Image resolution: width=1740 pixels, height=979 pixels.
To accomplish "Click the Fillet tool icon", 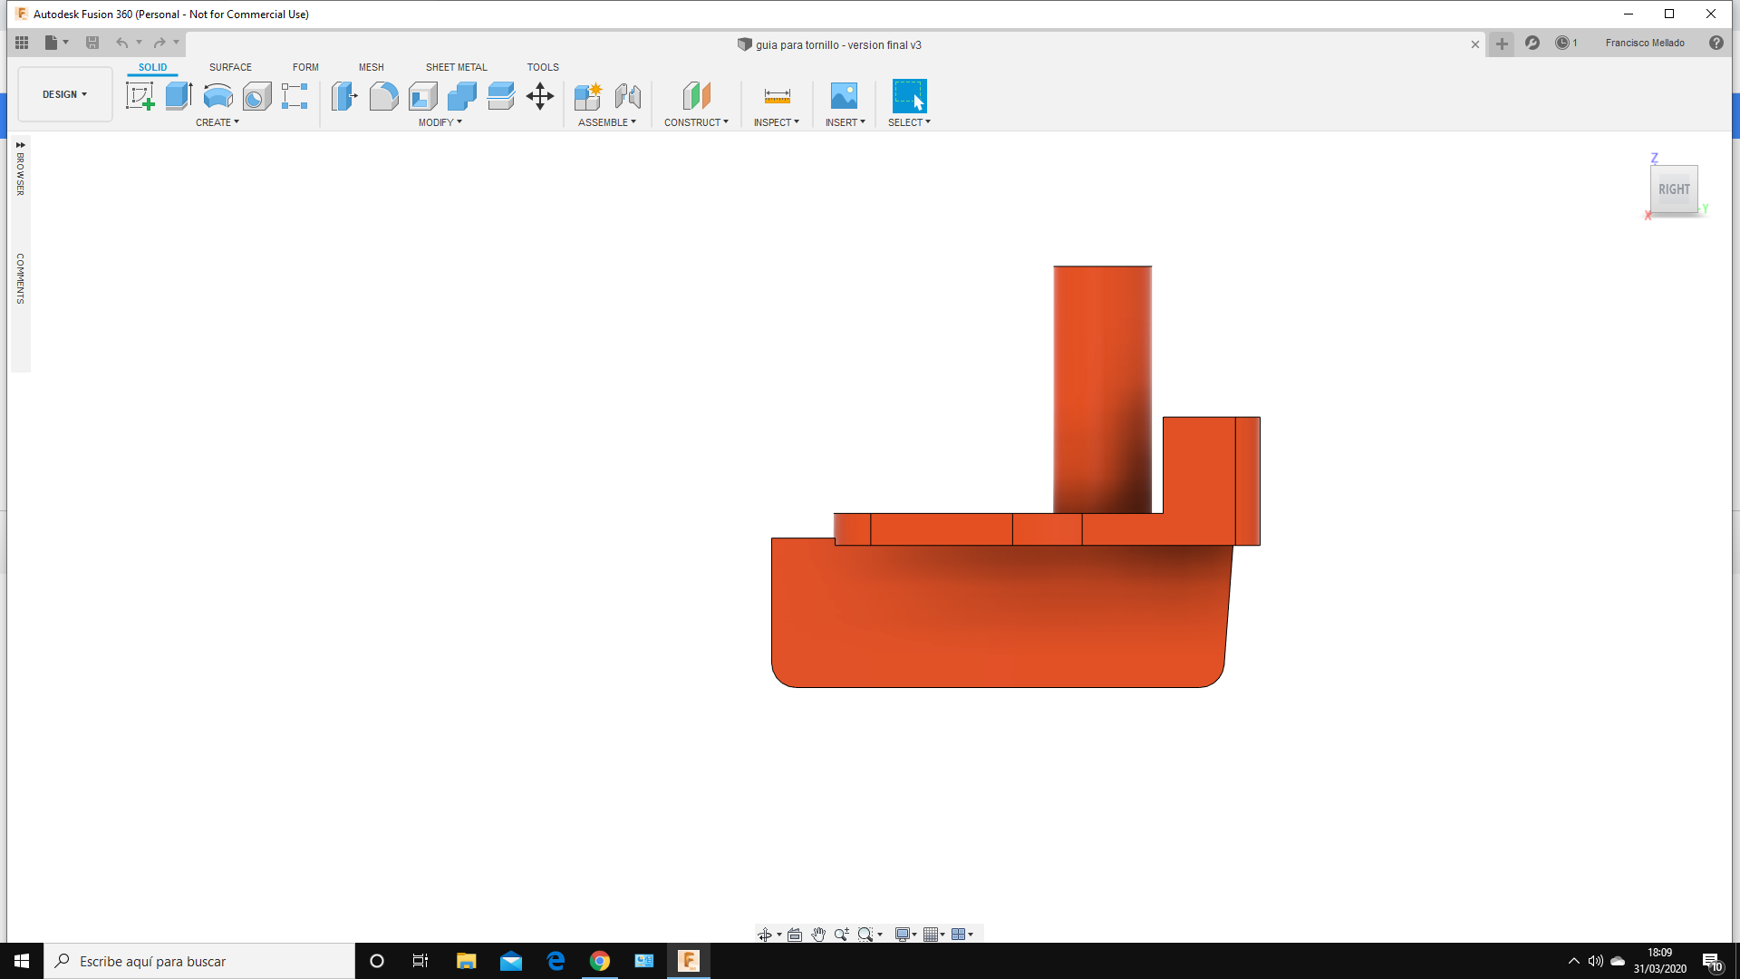I will [x=383, y=96].
